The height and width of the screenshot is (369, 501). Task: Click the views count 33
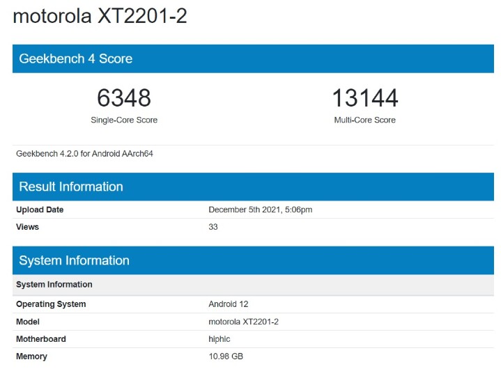click(213, 227)
